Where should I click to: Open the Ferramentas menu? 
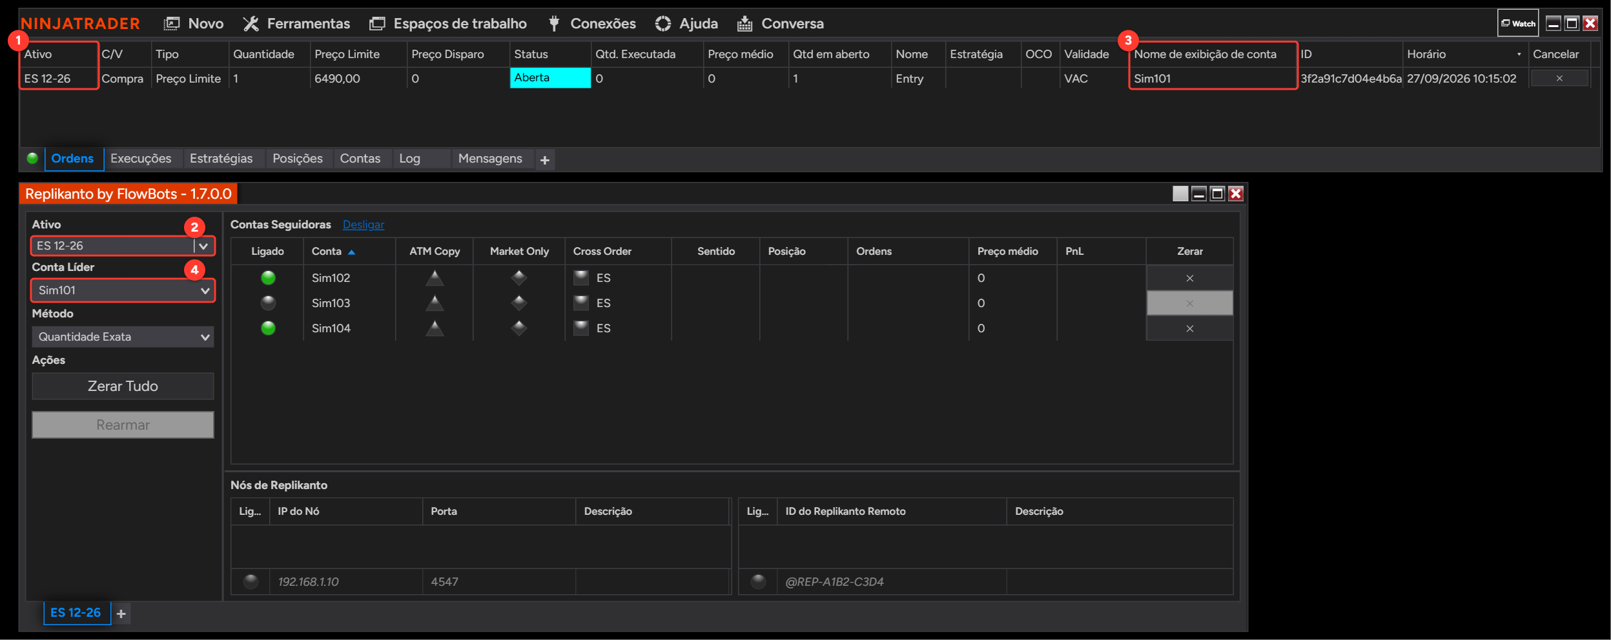[x=296, y=24]
